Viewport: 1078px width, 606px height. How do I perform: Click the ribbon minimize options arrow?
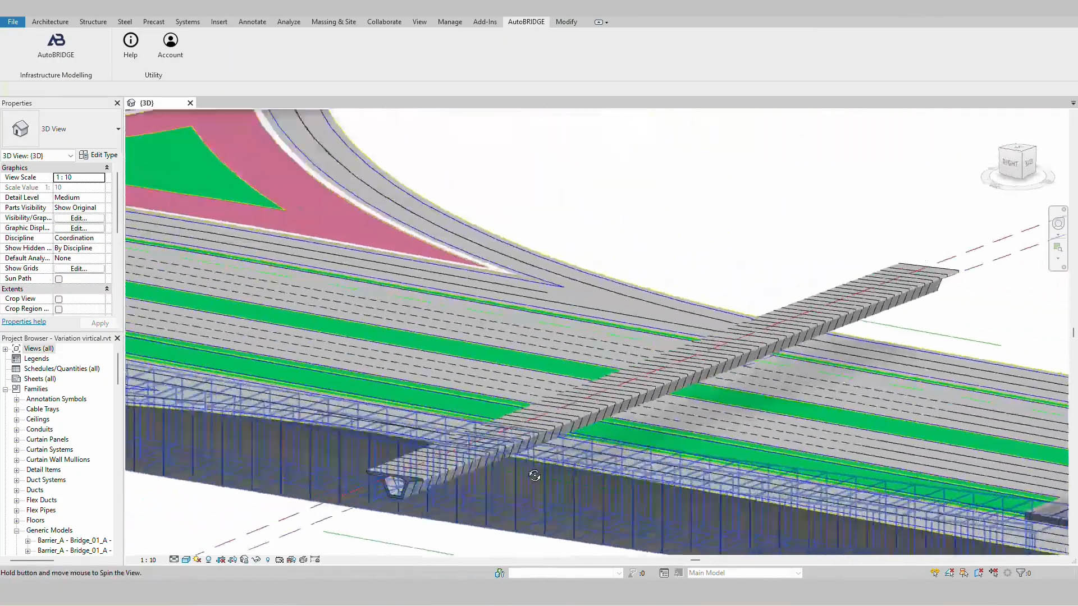tap(607, 22)
